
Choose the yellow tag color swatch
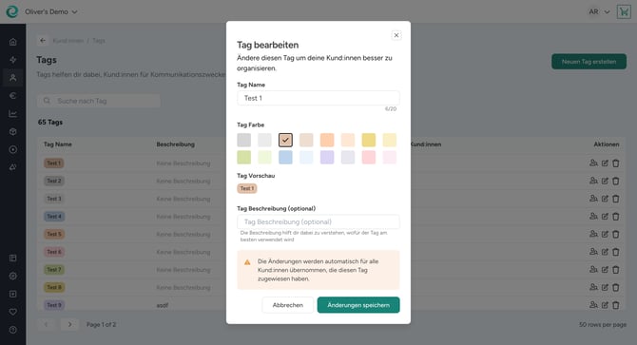pyautogui.click(x=369, y=140)
